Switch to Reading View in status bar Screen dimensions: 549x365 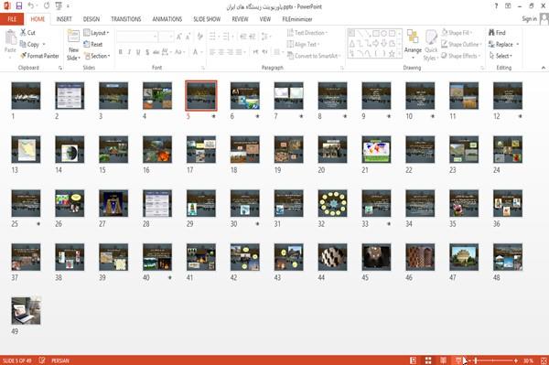coord(443,360)
